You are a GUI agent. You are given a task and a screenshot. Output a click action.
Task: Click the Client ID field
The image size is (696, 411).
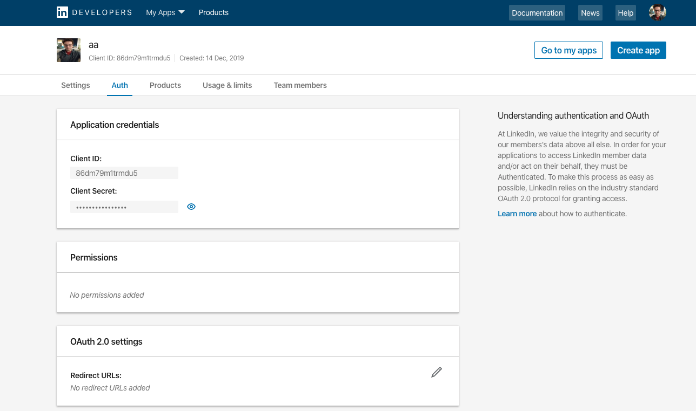(124, 173)
